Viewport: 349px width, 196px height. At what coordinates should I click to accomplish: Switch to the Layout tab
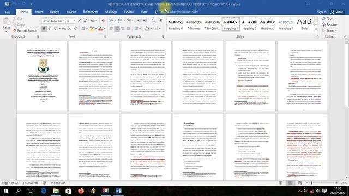[71, 12]
